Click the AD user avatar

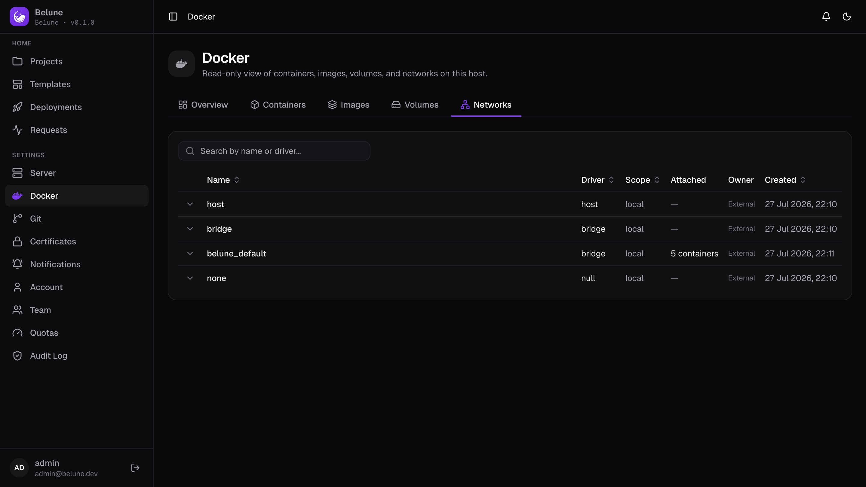coord(19,468)
